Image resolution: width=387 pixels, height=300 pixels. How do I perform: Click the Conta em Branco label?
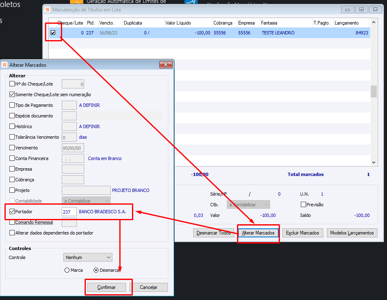(105, 158)
